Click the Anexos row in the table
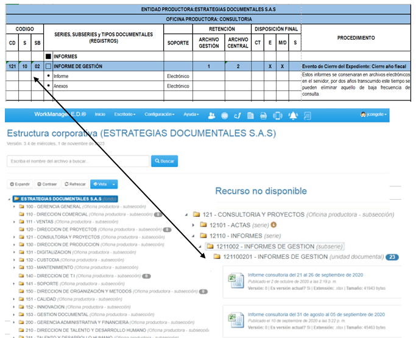The height and width of the screenshot is (338, 416). [x=60, y=86]
